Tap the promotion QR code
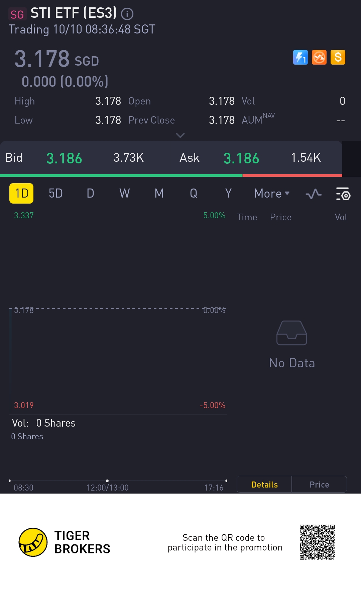 coord(317,542)
